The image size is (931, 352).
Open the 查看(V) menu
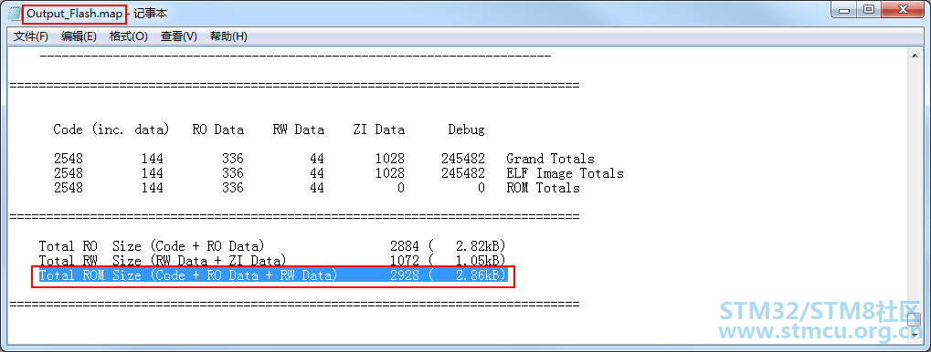coord(179,36)
